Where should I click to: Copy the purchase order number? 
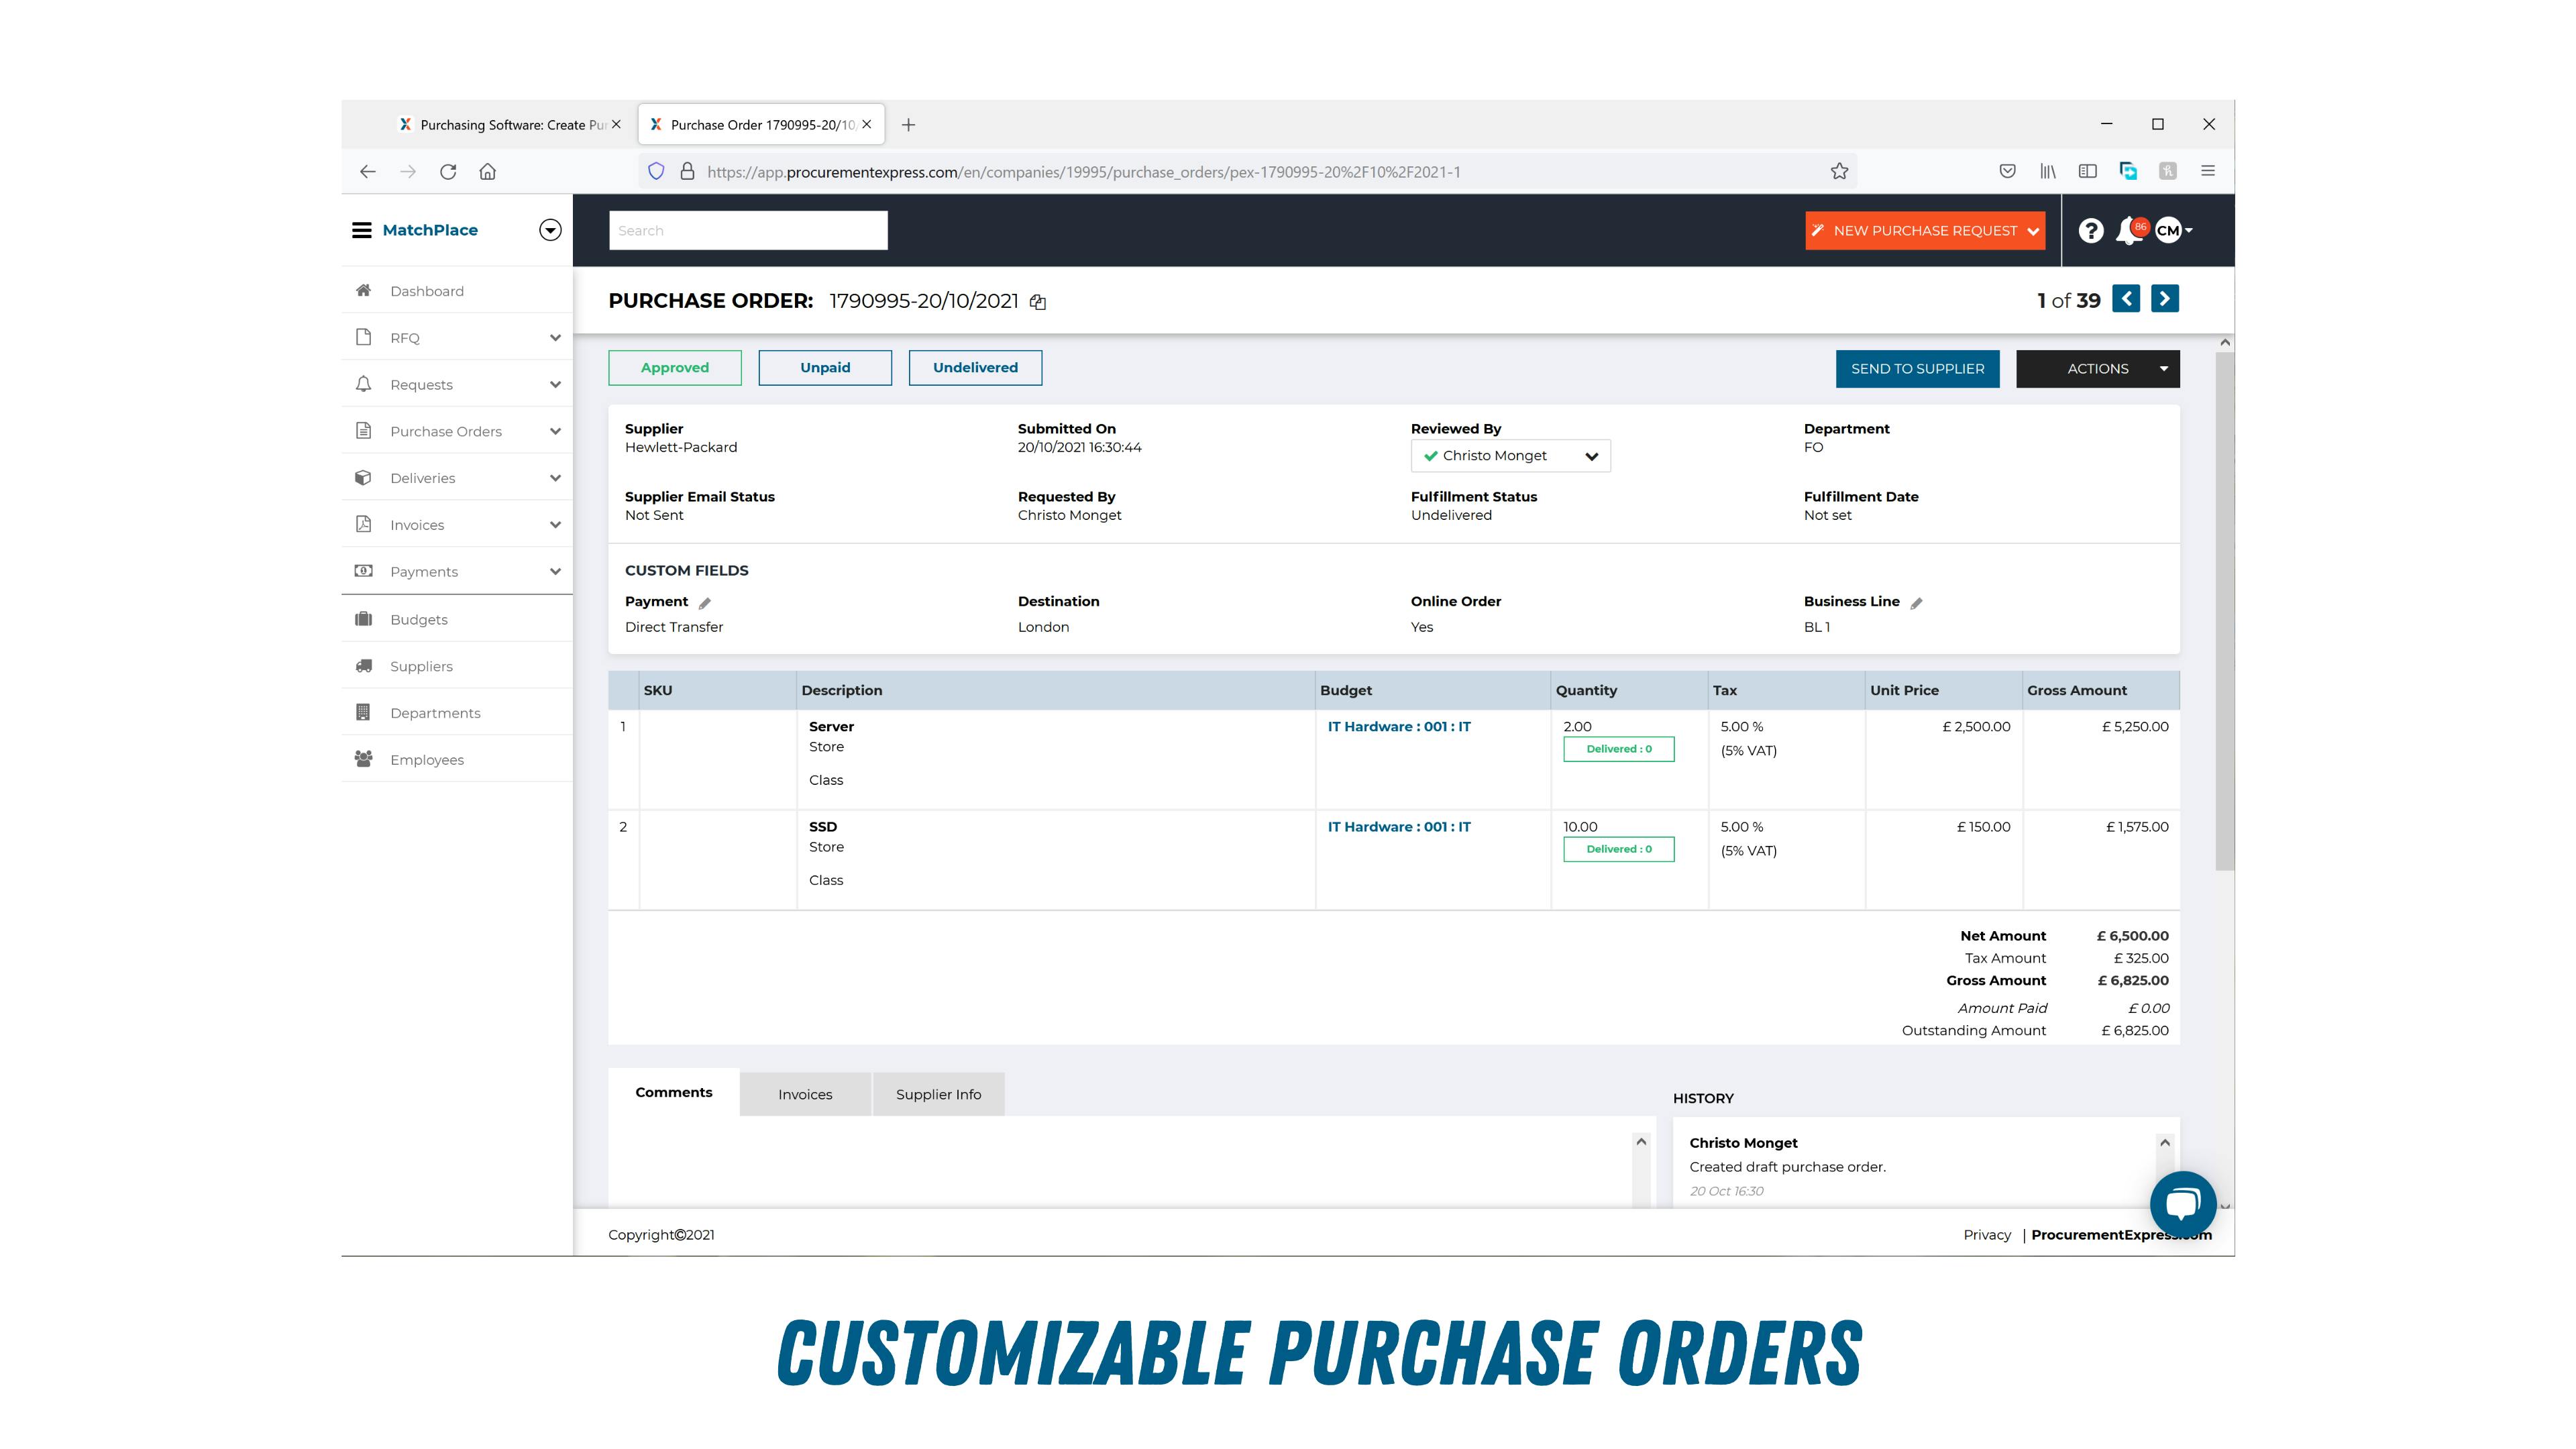point(1038,301)
